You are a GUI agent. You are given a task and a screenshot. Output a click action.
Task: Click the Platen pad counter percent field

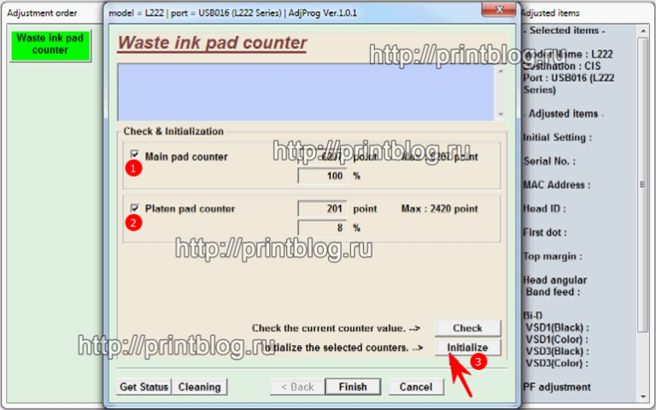(322, 227)
